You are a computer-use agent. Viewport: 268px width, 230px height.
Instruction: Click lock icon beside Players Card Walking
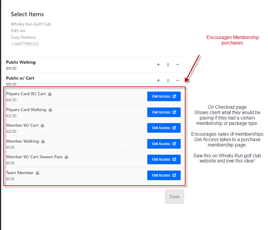pyautogui.click(x=50, y=110)
